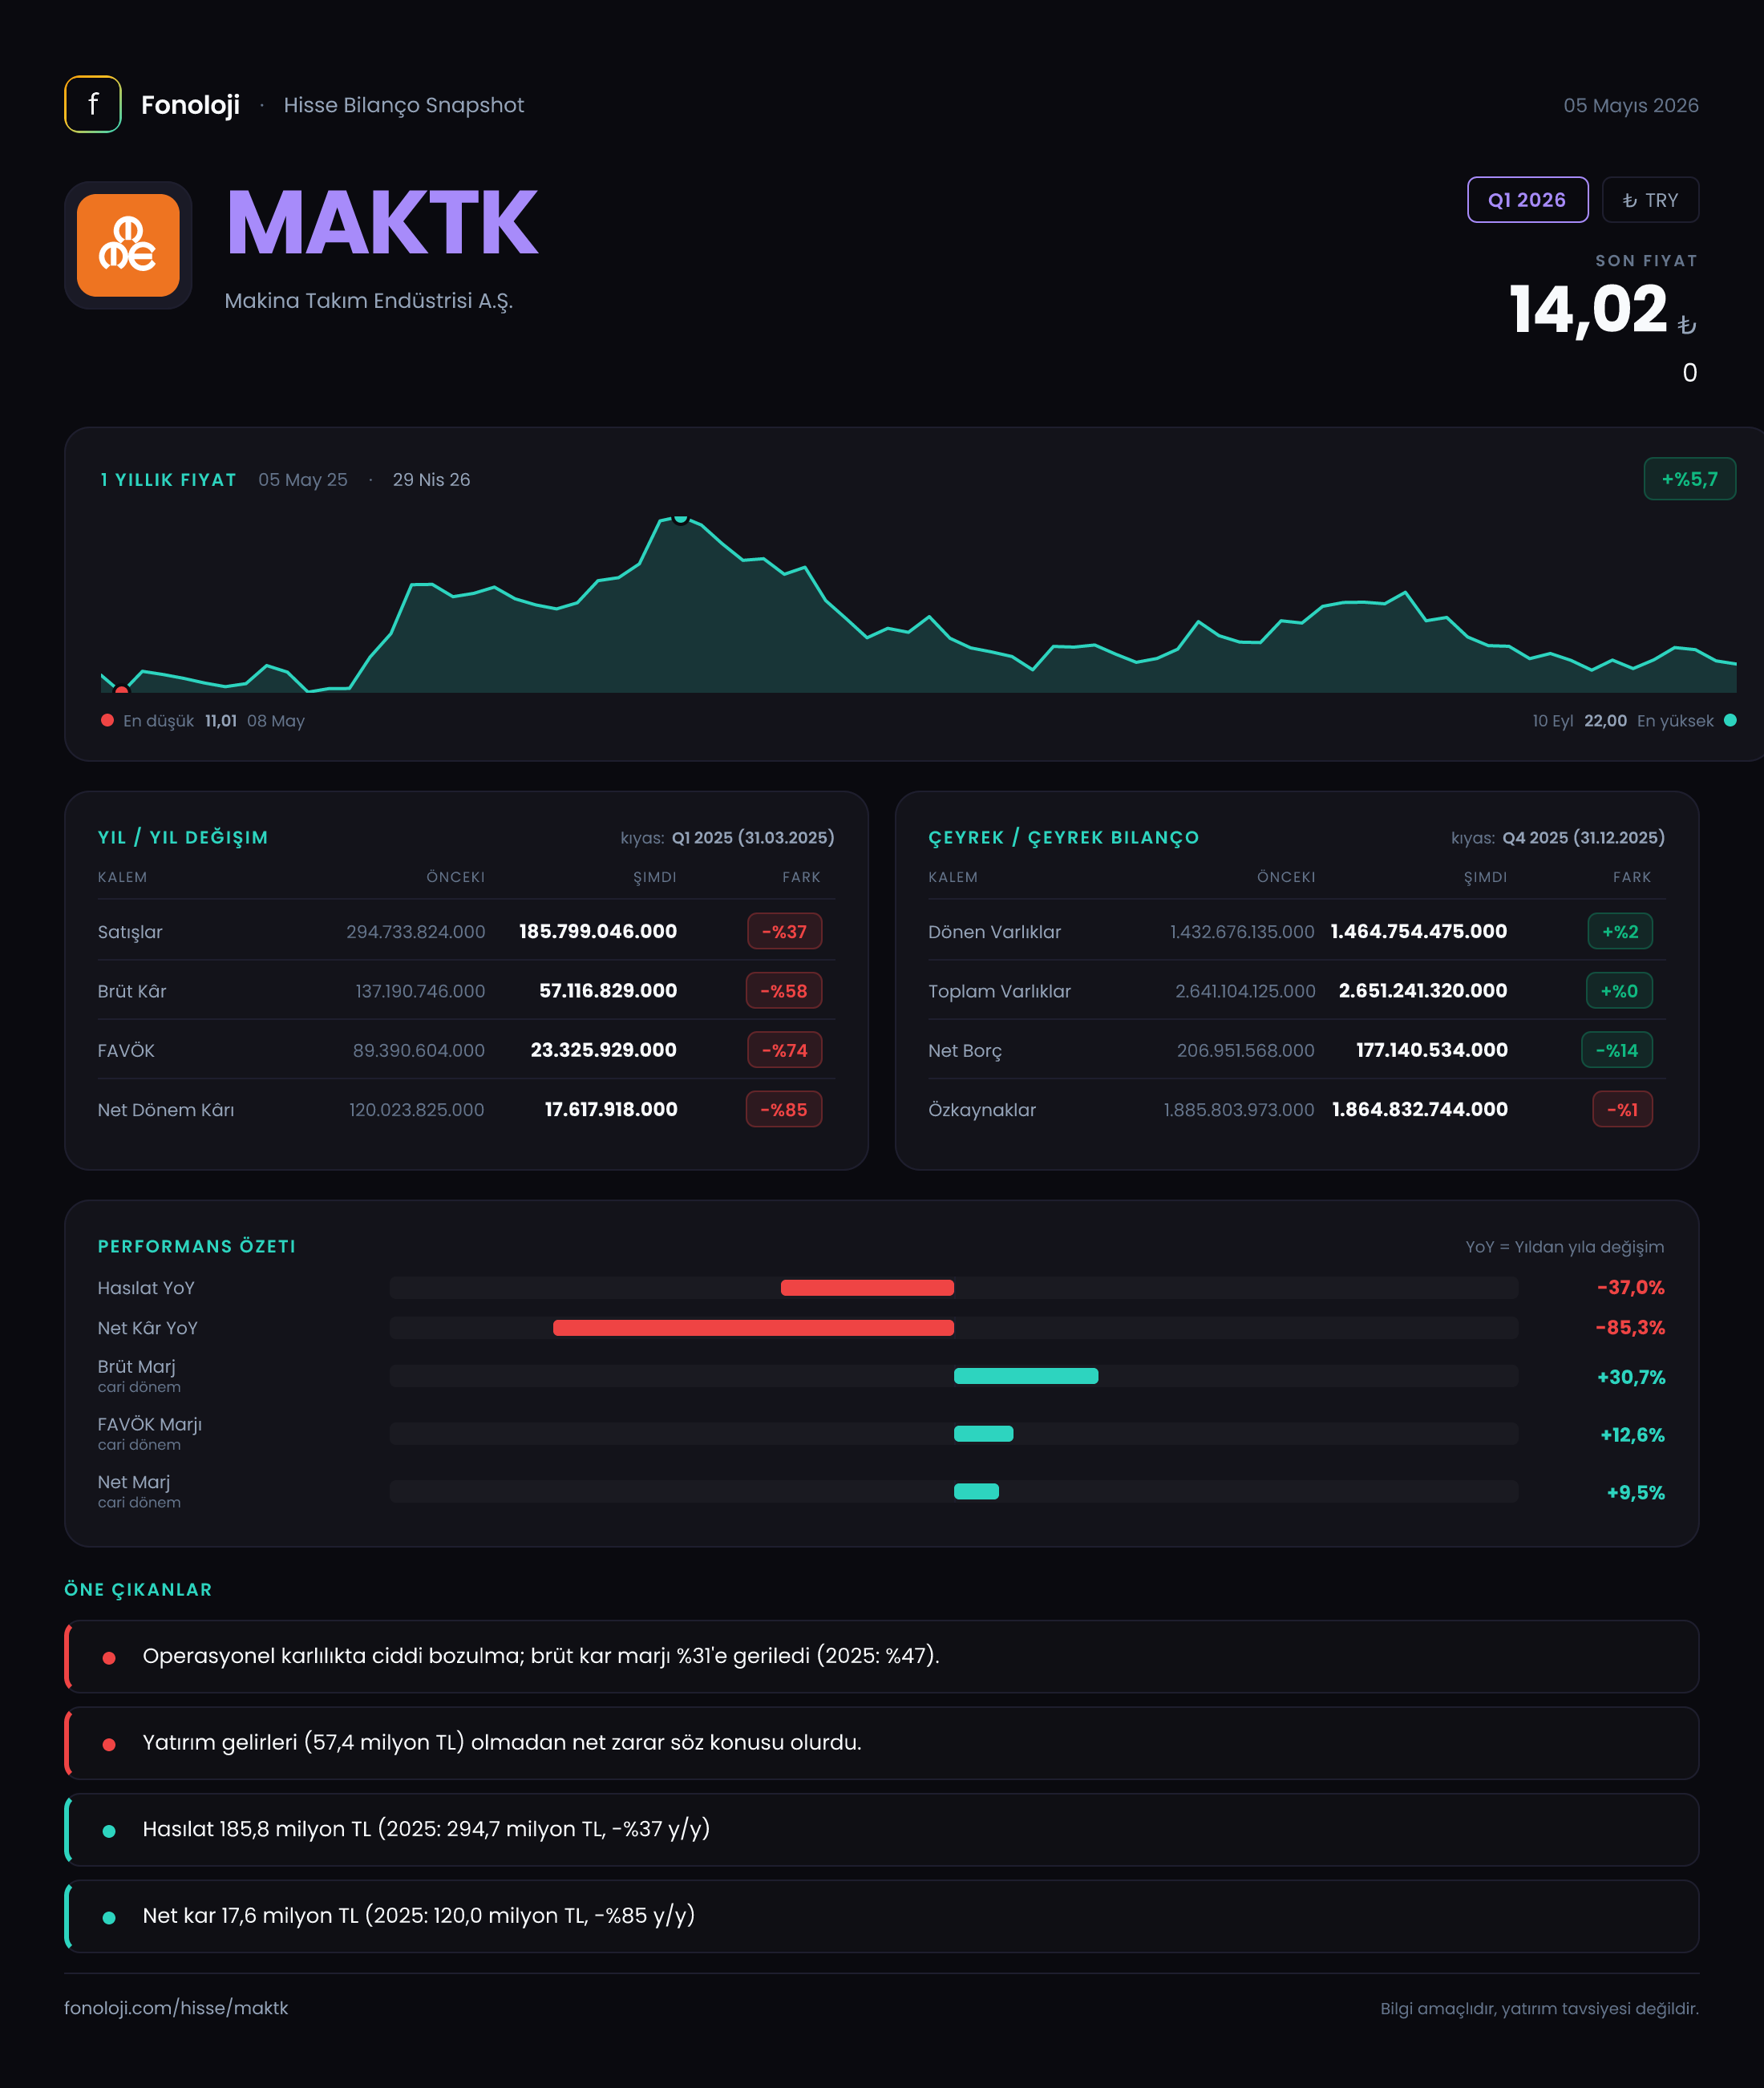
Task: Click the +9,5% Net Marj value
Action: tap(1635, 1493)
